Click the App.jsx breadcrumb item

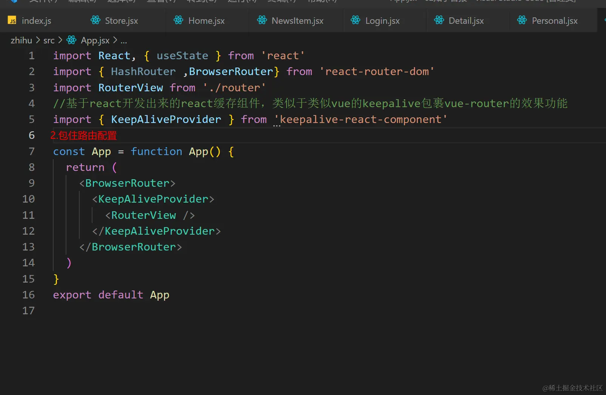tap(94, 40)
